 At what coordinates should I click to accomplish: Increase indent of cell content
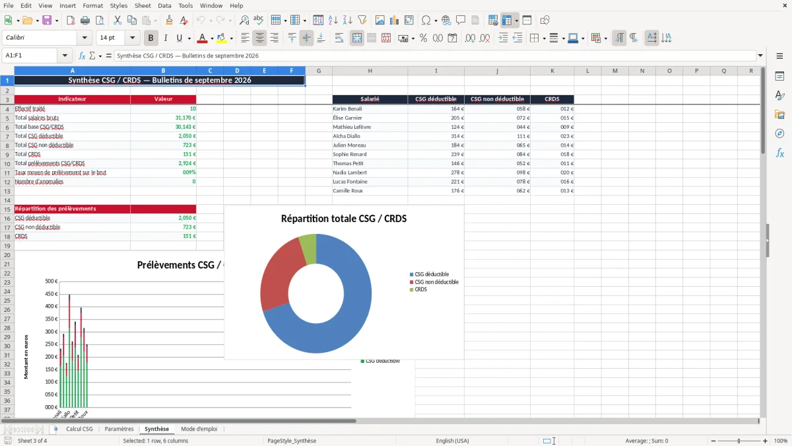click(x=503, y=38)
